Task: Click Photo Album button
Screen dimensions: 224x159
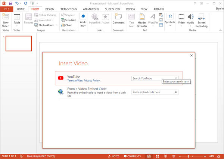Action: [x=44, y=25]
